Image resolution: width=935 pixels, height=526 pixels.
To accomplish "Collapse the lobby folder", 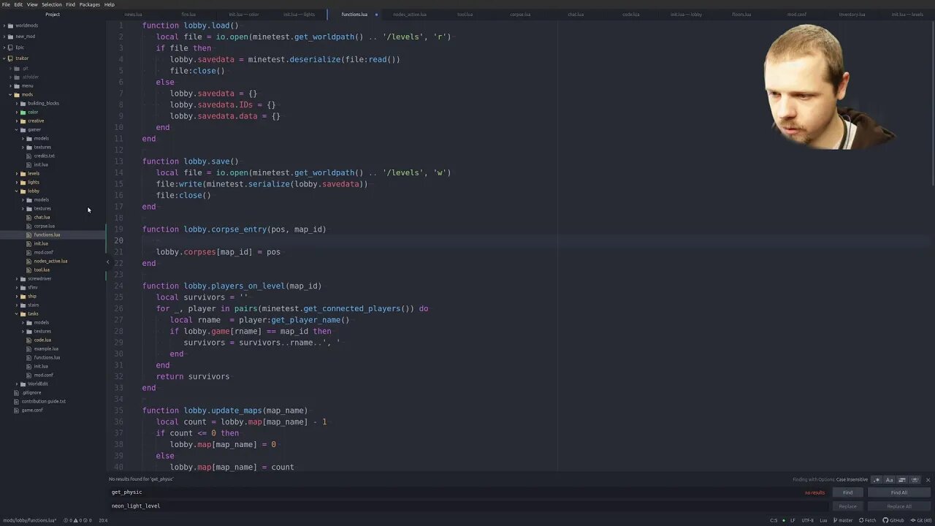I will click(x=17, y=191).
